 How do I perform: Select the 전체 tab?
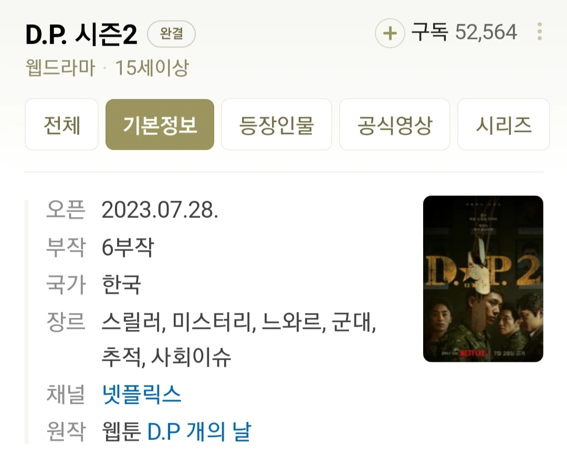point(62,125)
